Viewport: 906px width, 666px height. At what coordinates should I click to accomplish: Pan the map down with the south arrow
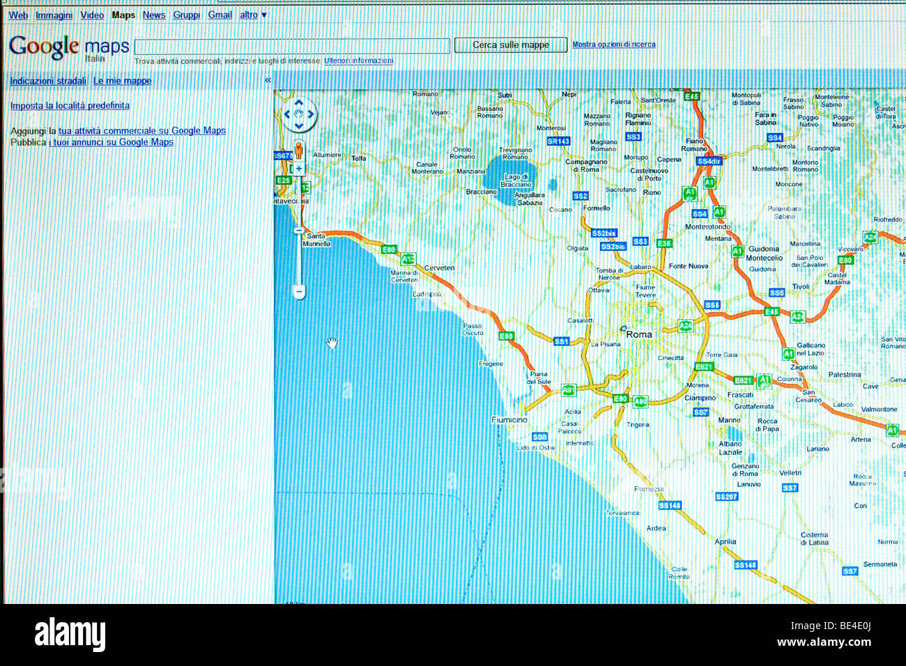pyautogui.click(x=299, y=126)
